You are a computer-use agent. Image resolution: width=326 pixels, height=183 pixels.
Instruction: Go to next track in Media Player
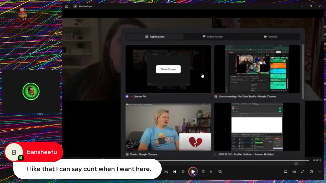coord(211,172)
